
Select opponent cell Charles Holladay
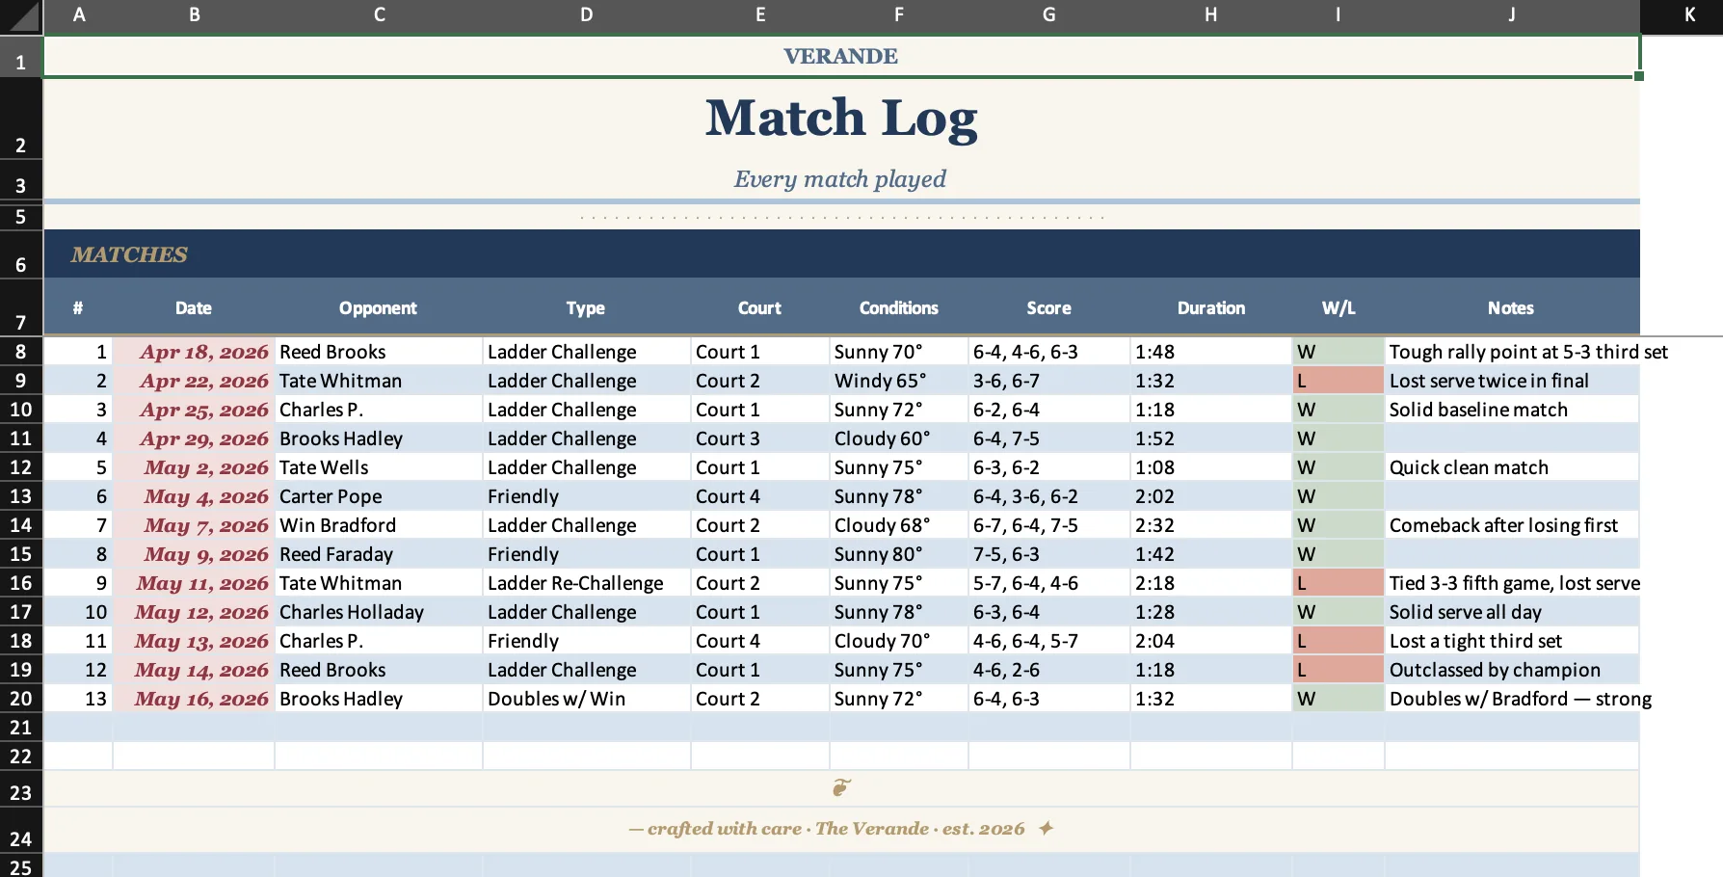[x=379, y=612]
